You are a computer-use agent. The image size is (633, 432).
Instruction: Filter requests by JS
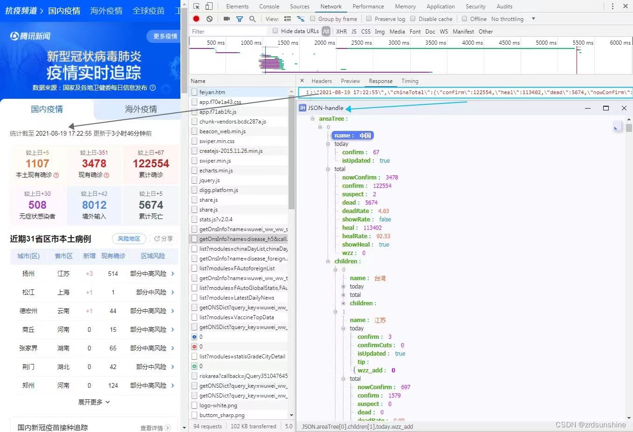(354, 31)
